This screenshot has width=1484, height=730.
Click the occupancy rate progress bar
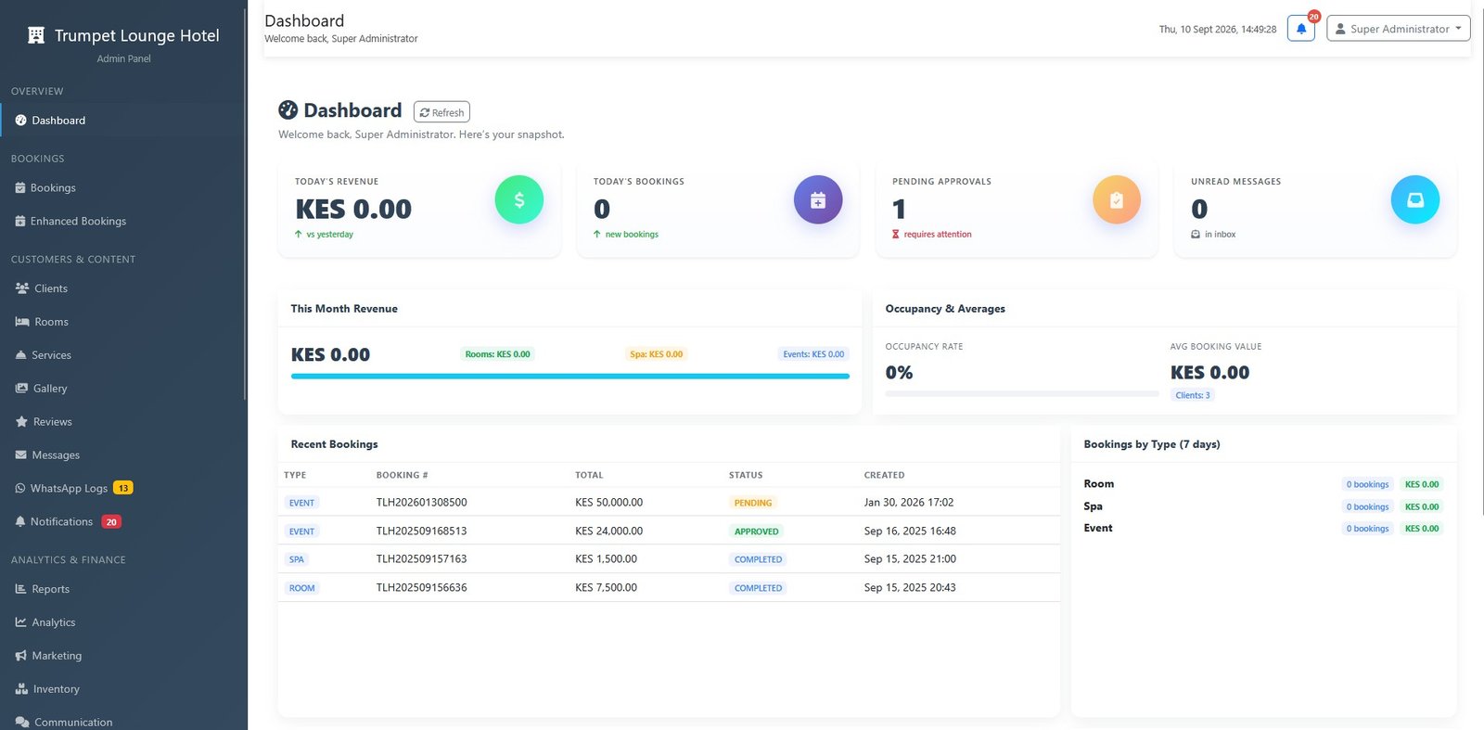tap(1022, 393)
